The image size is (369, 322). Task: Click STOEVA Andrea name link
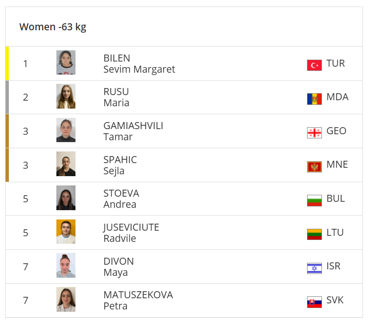click(121, 199)
